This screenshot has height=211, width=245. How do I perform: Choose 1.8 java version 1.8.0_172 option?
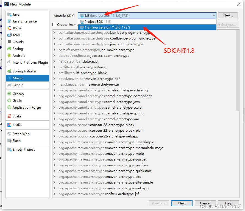(147, 27)
